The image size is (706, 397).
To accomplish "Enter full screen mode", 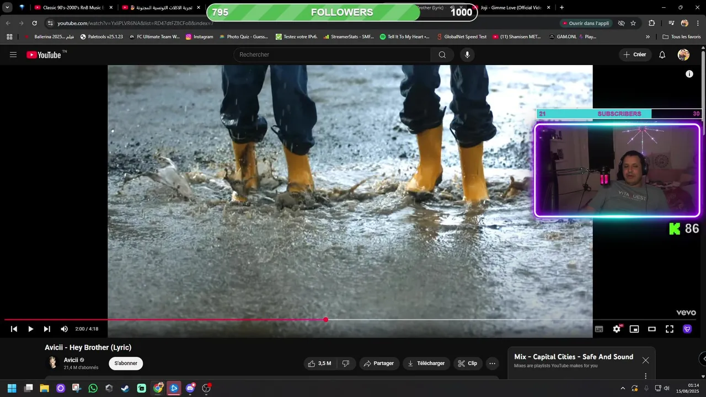I will [670, 329].
